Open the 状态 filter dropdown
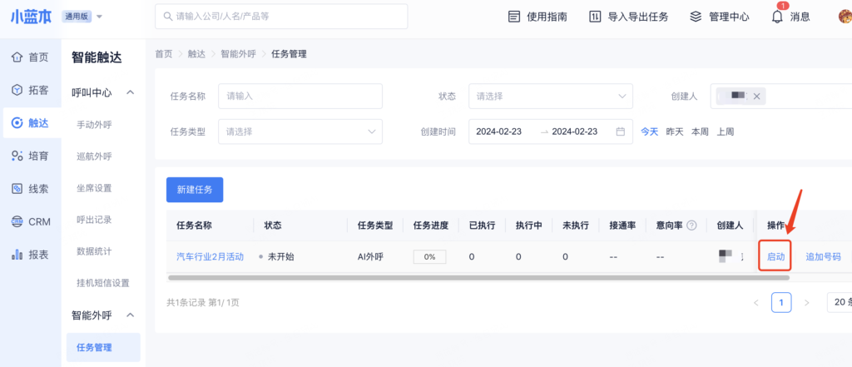Image resolution: width=852 pixels, height=367 pixels. pyautogui.click(x=550, y=97)
